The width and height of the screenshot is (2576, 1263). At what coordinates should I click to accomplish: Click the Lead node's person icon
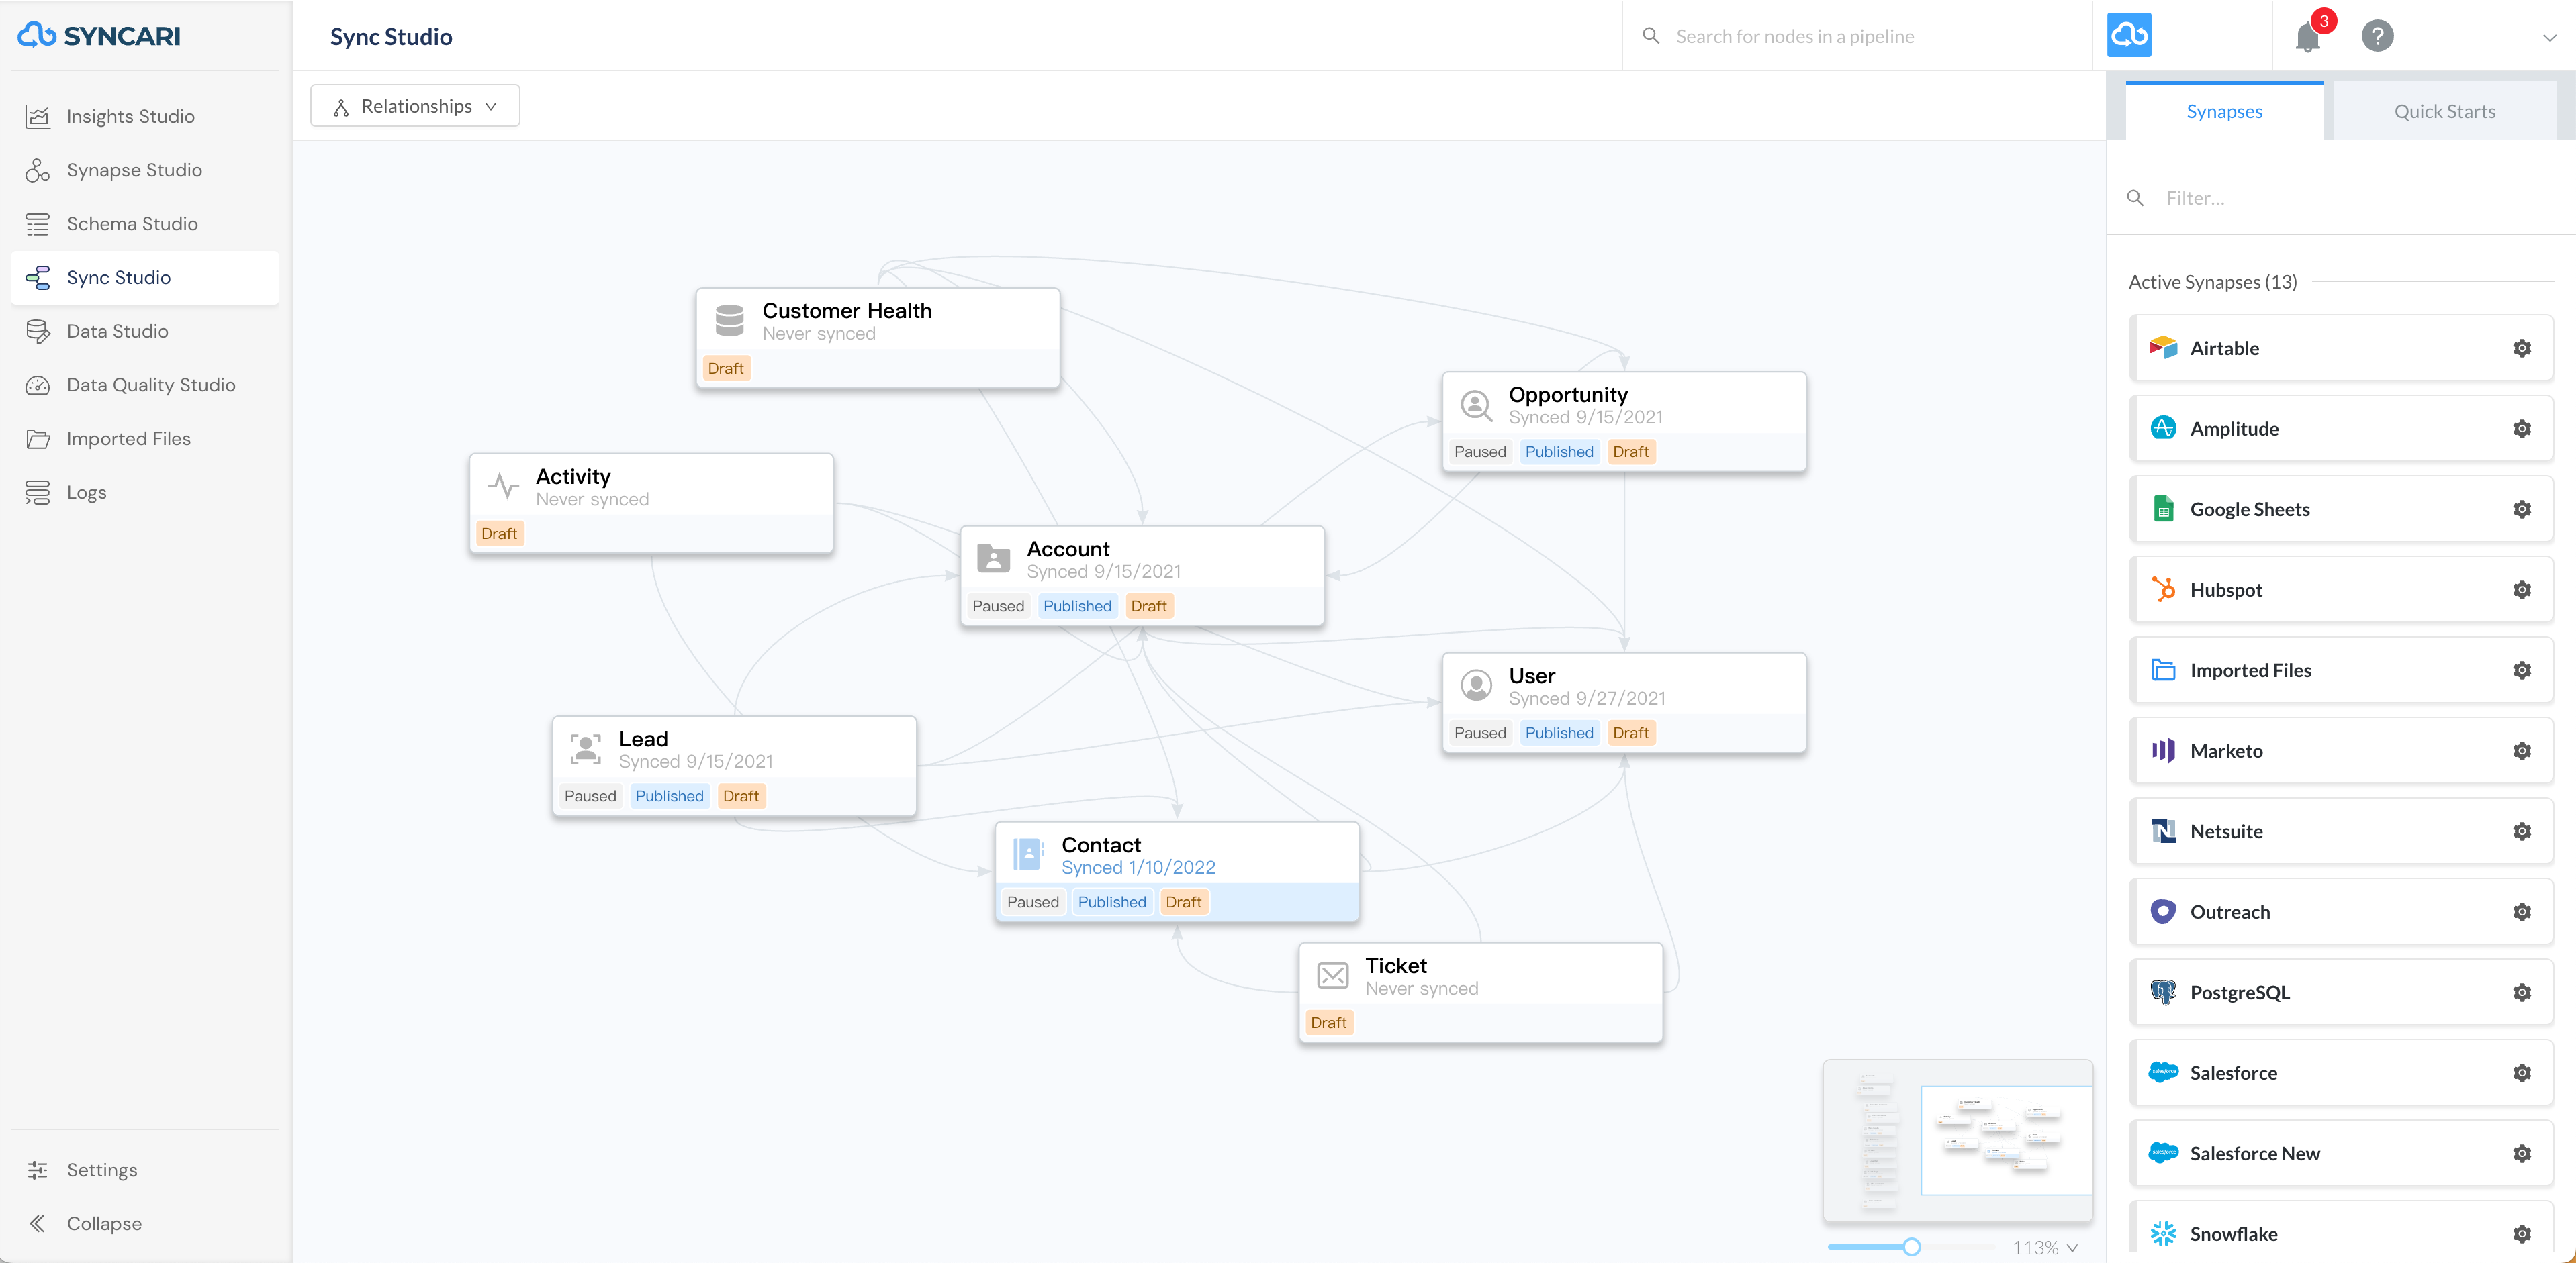pyautogui.click(x=585, y=748)
